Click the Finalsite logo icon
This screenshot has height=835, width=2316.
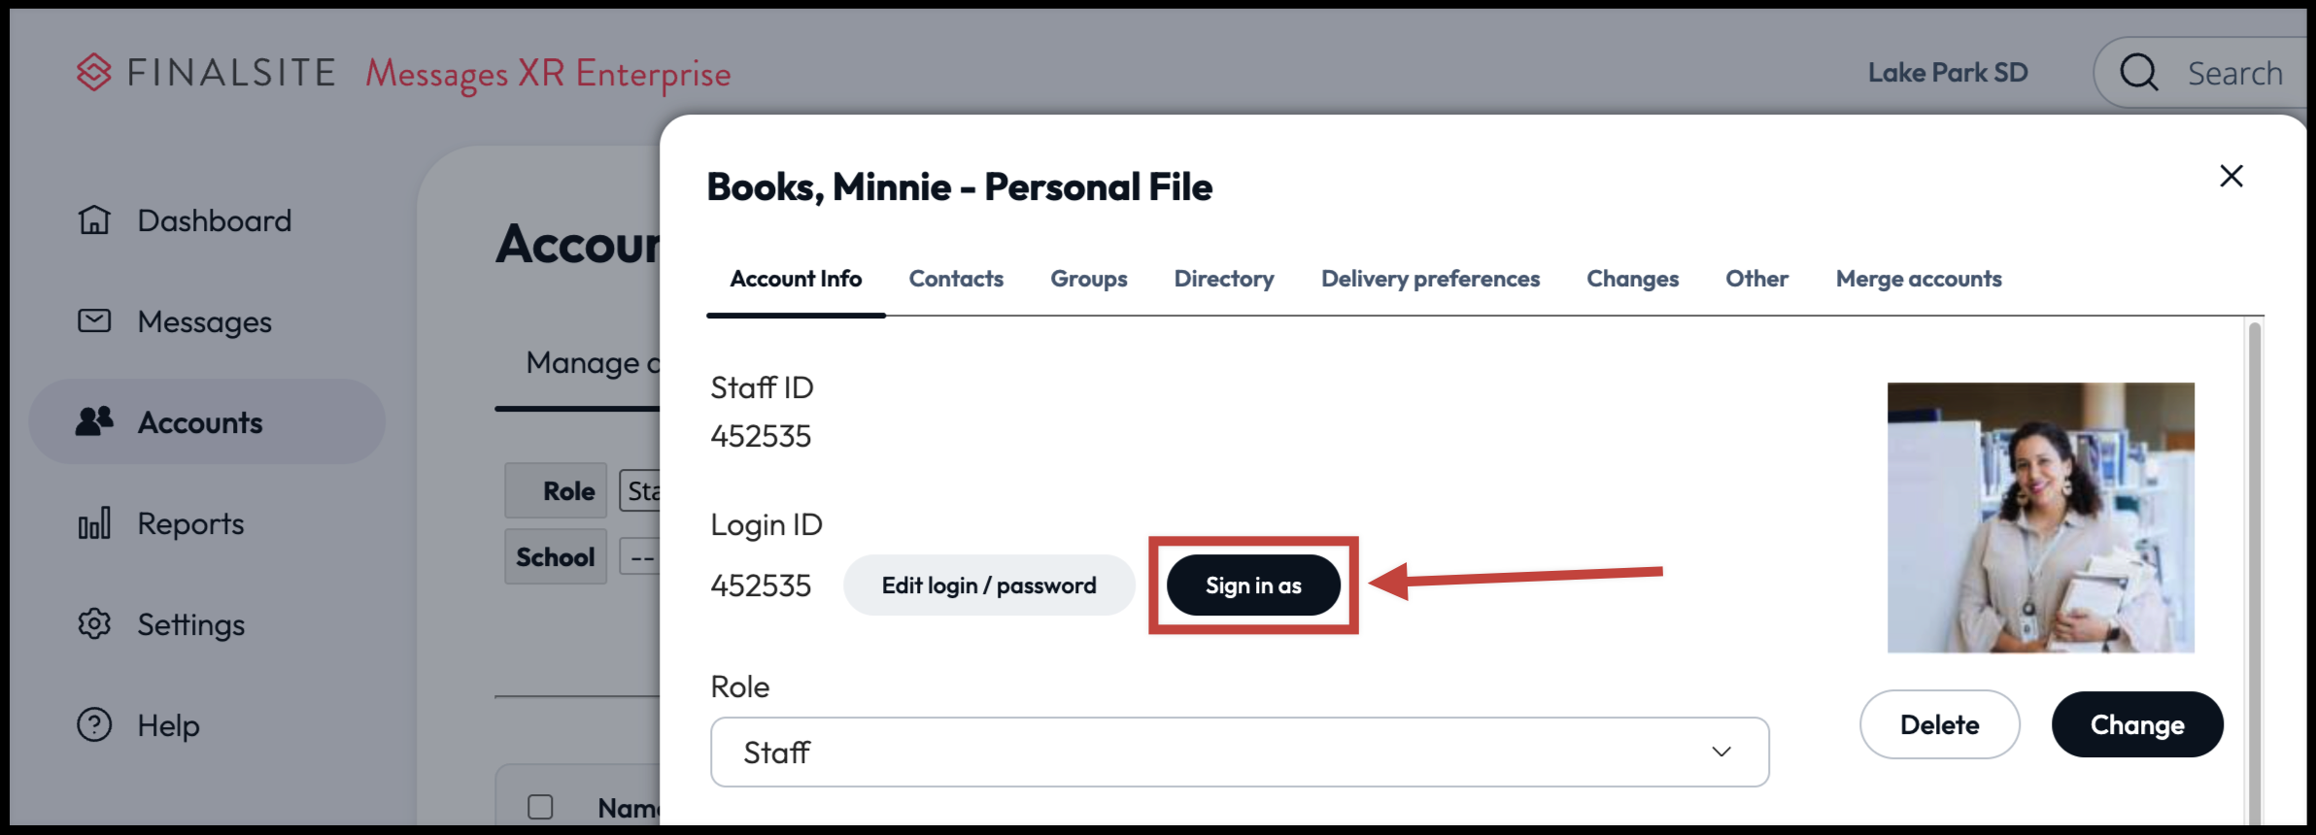[x=94, y=73]
